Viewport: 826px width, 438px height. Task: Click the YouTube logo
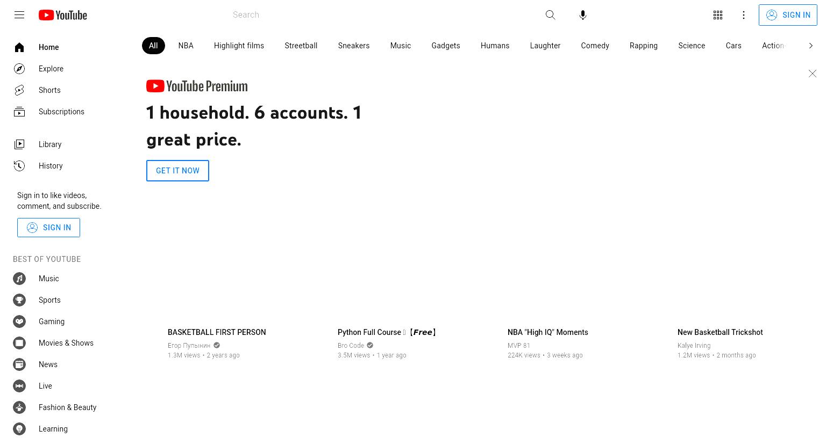click(63, 15)
